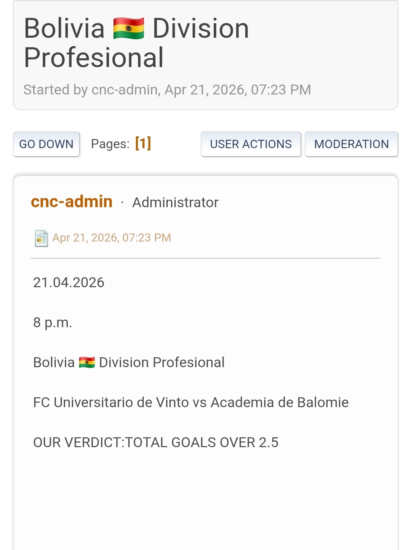This screenshot has width=411, height=550.
Task: Click the Bolivia flag inside the post body
Action: point(87,362)
